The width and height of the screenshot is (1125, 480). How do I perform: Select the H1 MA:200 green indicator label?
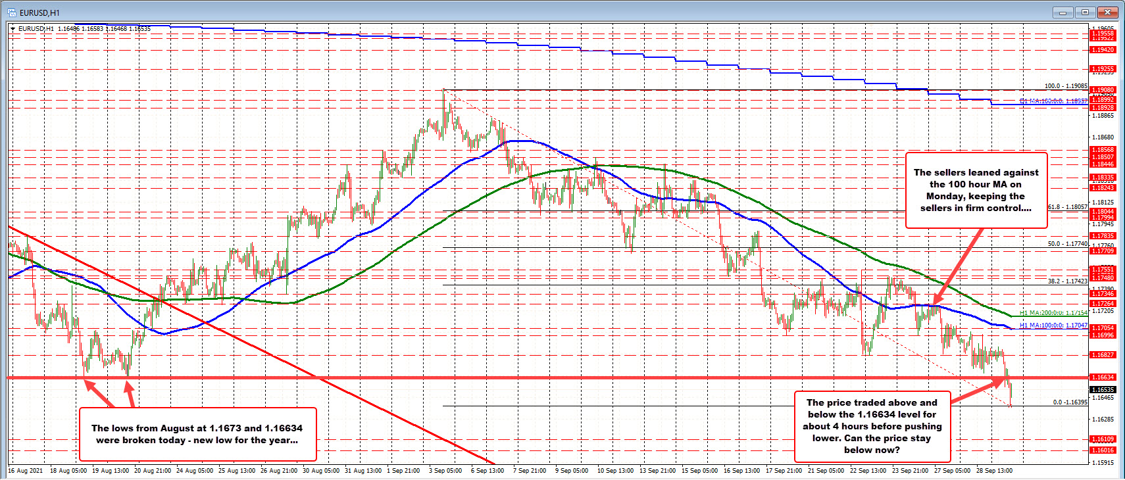pyautogui.click(x=1053, y=313)
